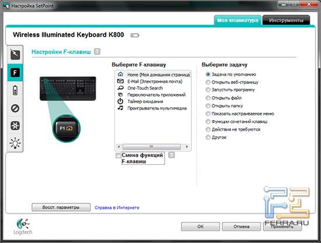This screenshot has height=243, width=321.
Task: Select Функции сочетаний клавиш radio option
Action: point(208,122)
